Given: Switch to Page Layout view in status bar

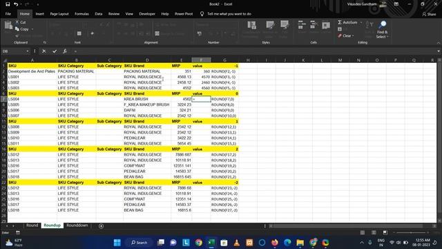Looking at the screenshot, I should point(374,232).
